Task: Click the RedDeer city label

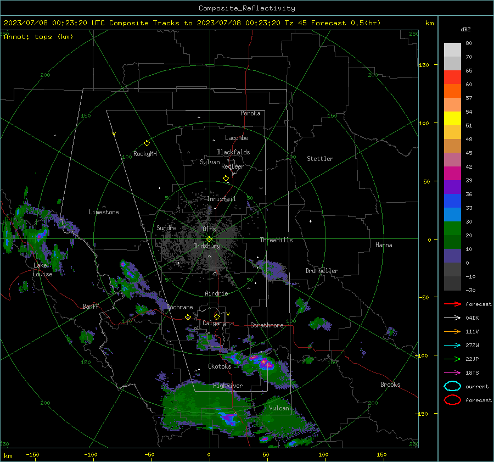Action: coord(233,166)
